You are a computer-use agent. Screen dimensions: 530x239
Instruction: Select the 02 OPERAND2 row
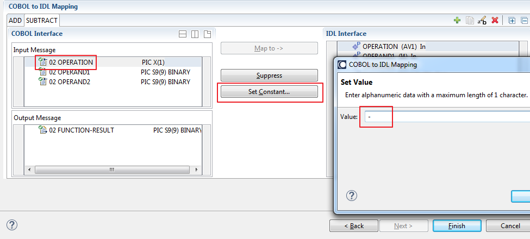(x=113, y=81)
